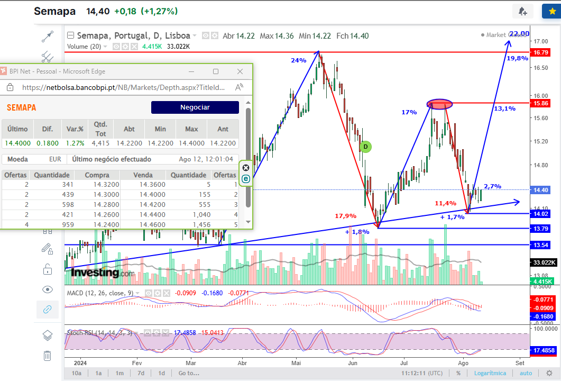Select the 7d time range
Screen dimensions: 561x381
141,373
